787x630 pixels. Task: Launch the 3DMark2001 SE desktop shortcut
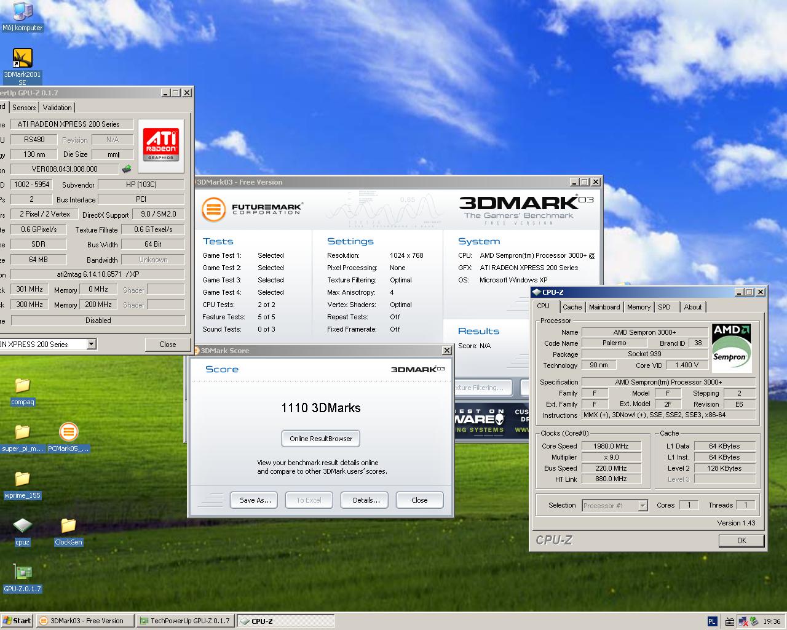coord(22,66)
